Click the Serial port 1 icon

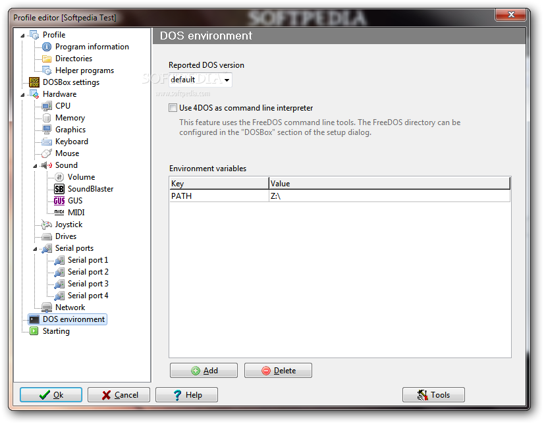(59, 260)
